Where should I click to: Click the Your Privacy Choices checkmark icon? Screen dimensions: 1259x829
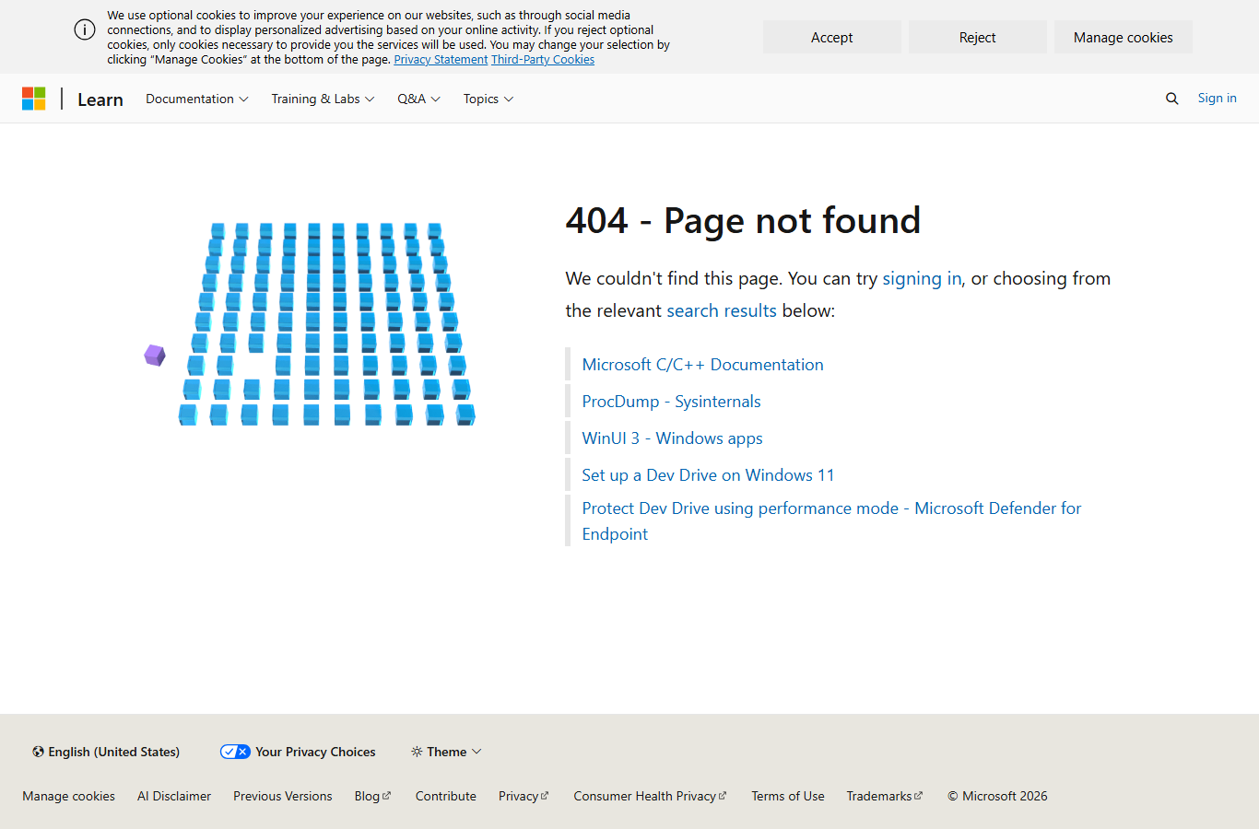click(x=235, y=752)
